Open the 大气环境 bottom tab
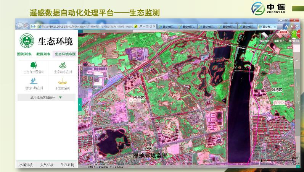This screenshot has width=304, height=172. point(47,165)
